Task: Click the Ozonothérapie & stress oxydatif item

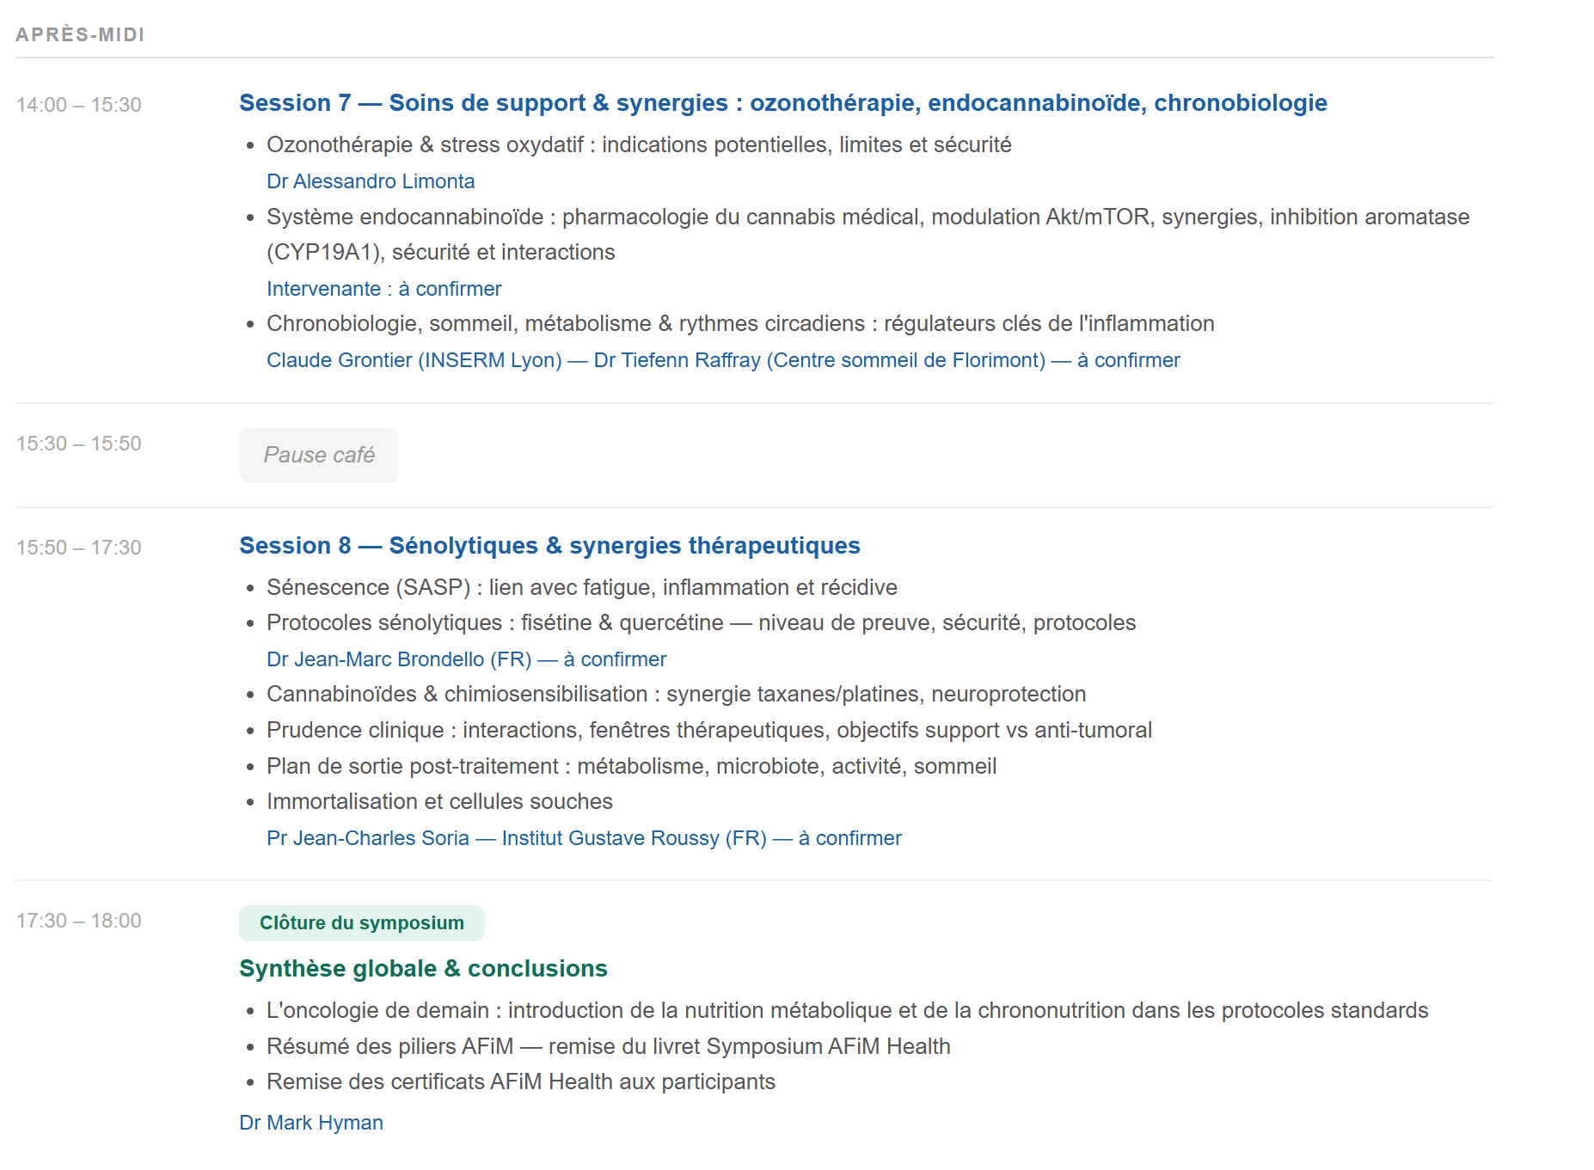Action: [x=639, y=145]
